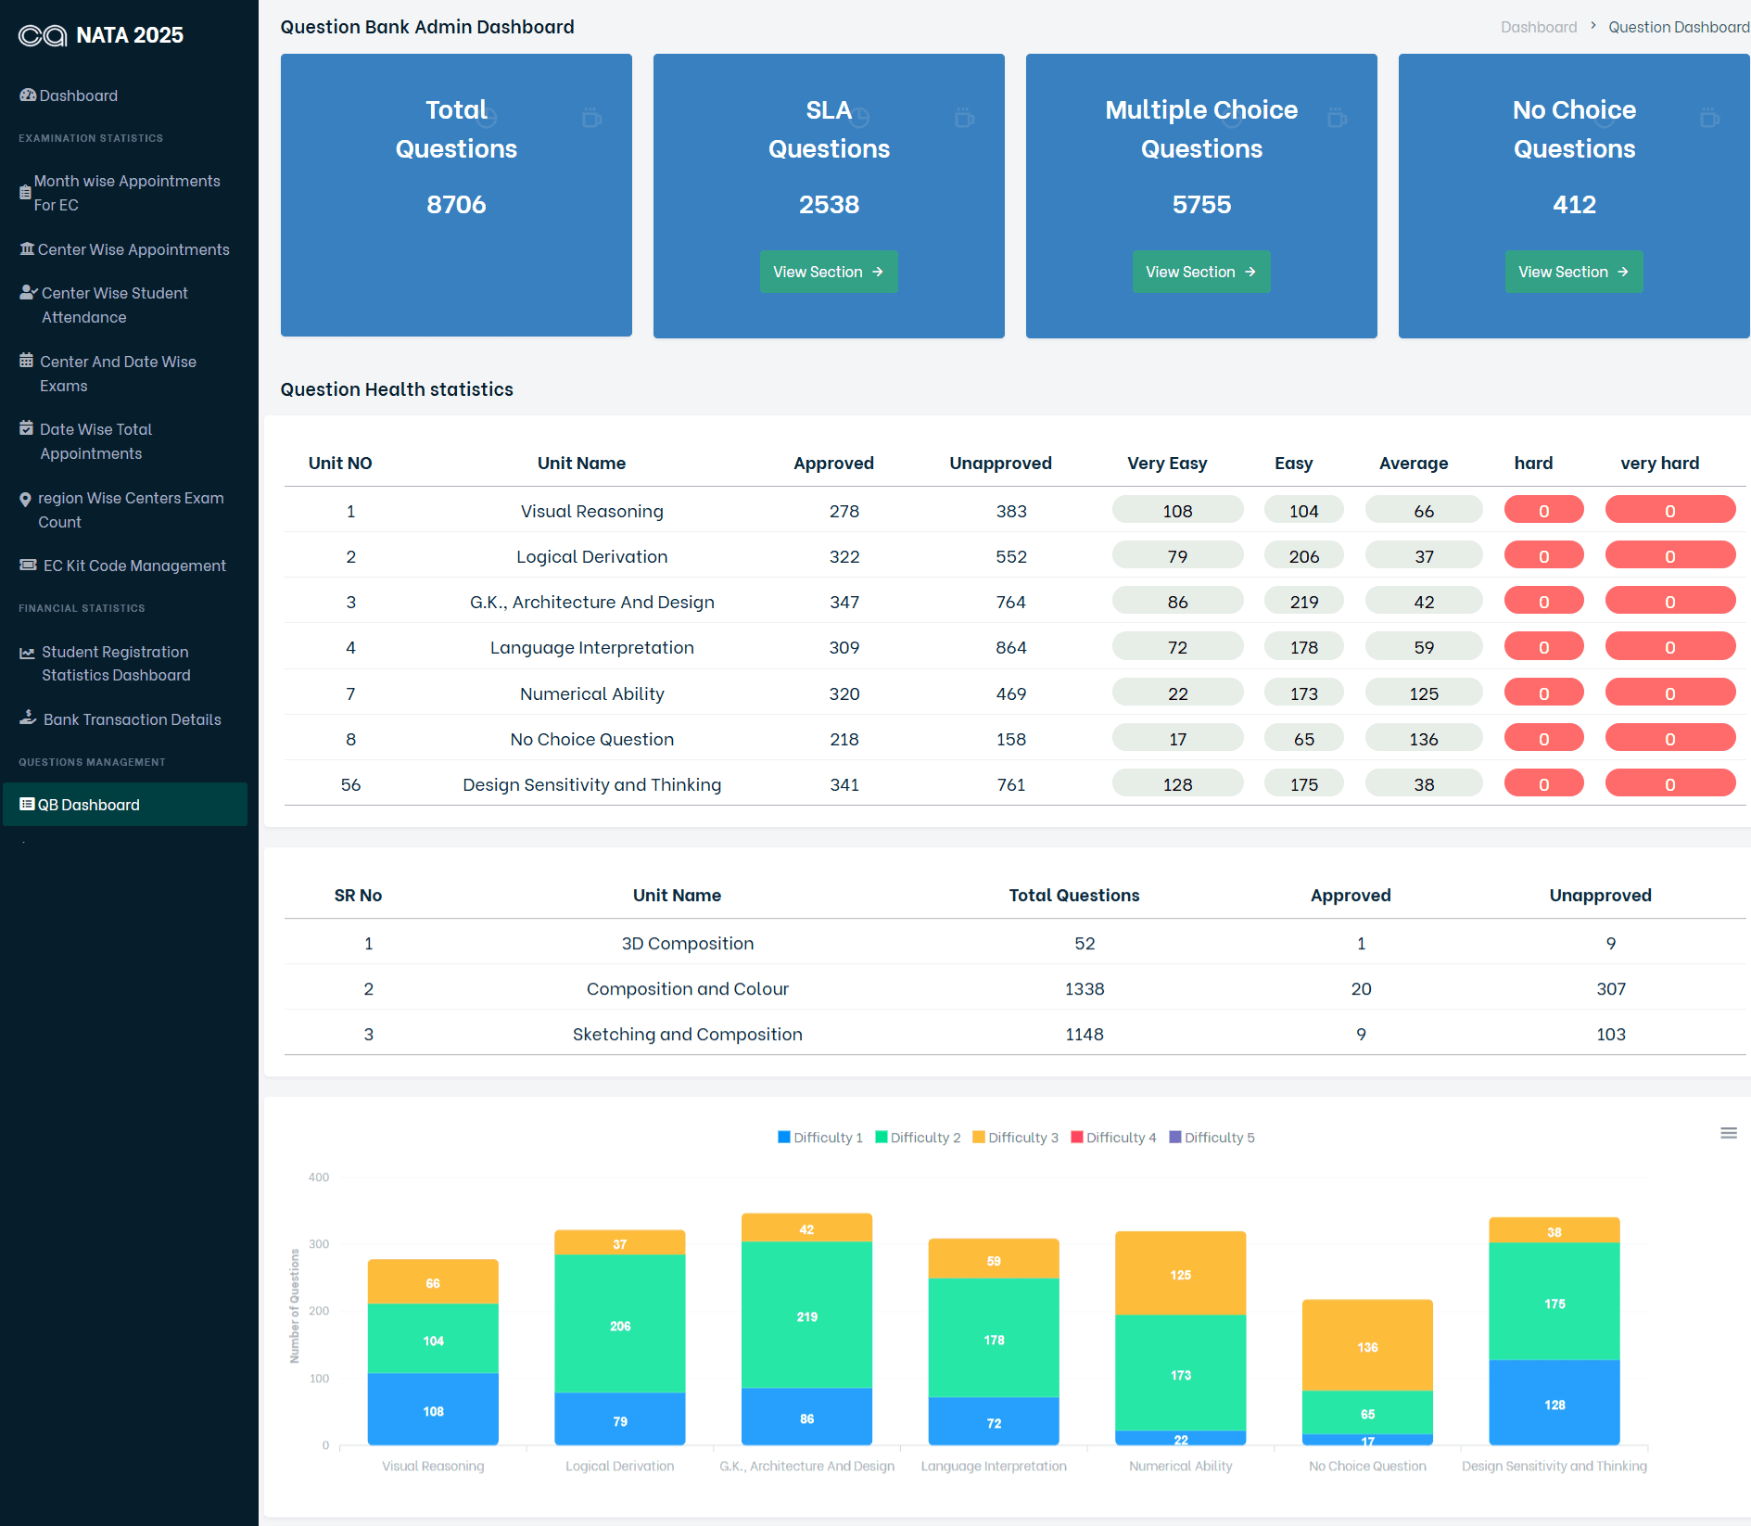Viewport: 1751px width, 1526px height.
Task: Click the region Wise Centers map pin icon
Action: click(x=25, y=500)
